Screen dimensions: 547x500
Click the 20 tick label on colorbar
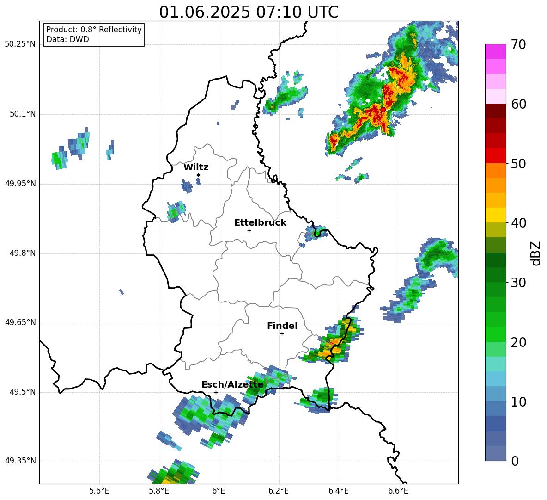pyautogui.click(x=518, y=342)
